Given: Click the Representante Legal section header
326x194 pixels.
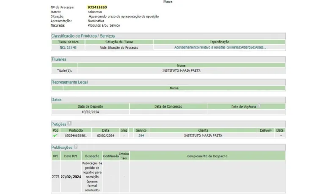Looking at the screenshot, I should click(69, 82).
